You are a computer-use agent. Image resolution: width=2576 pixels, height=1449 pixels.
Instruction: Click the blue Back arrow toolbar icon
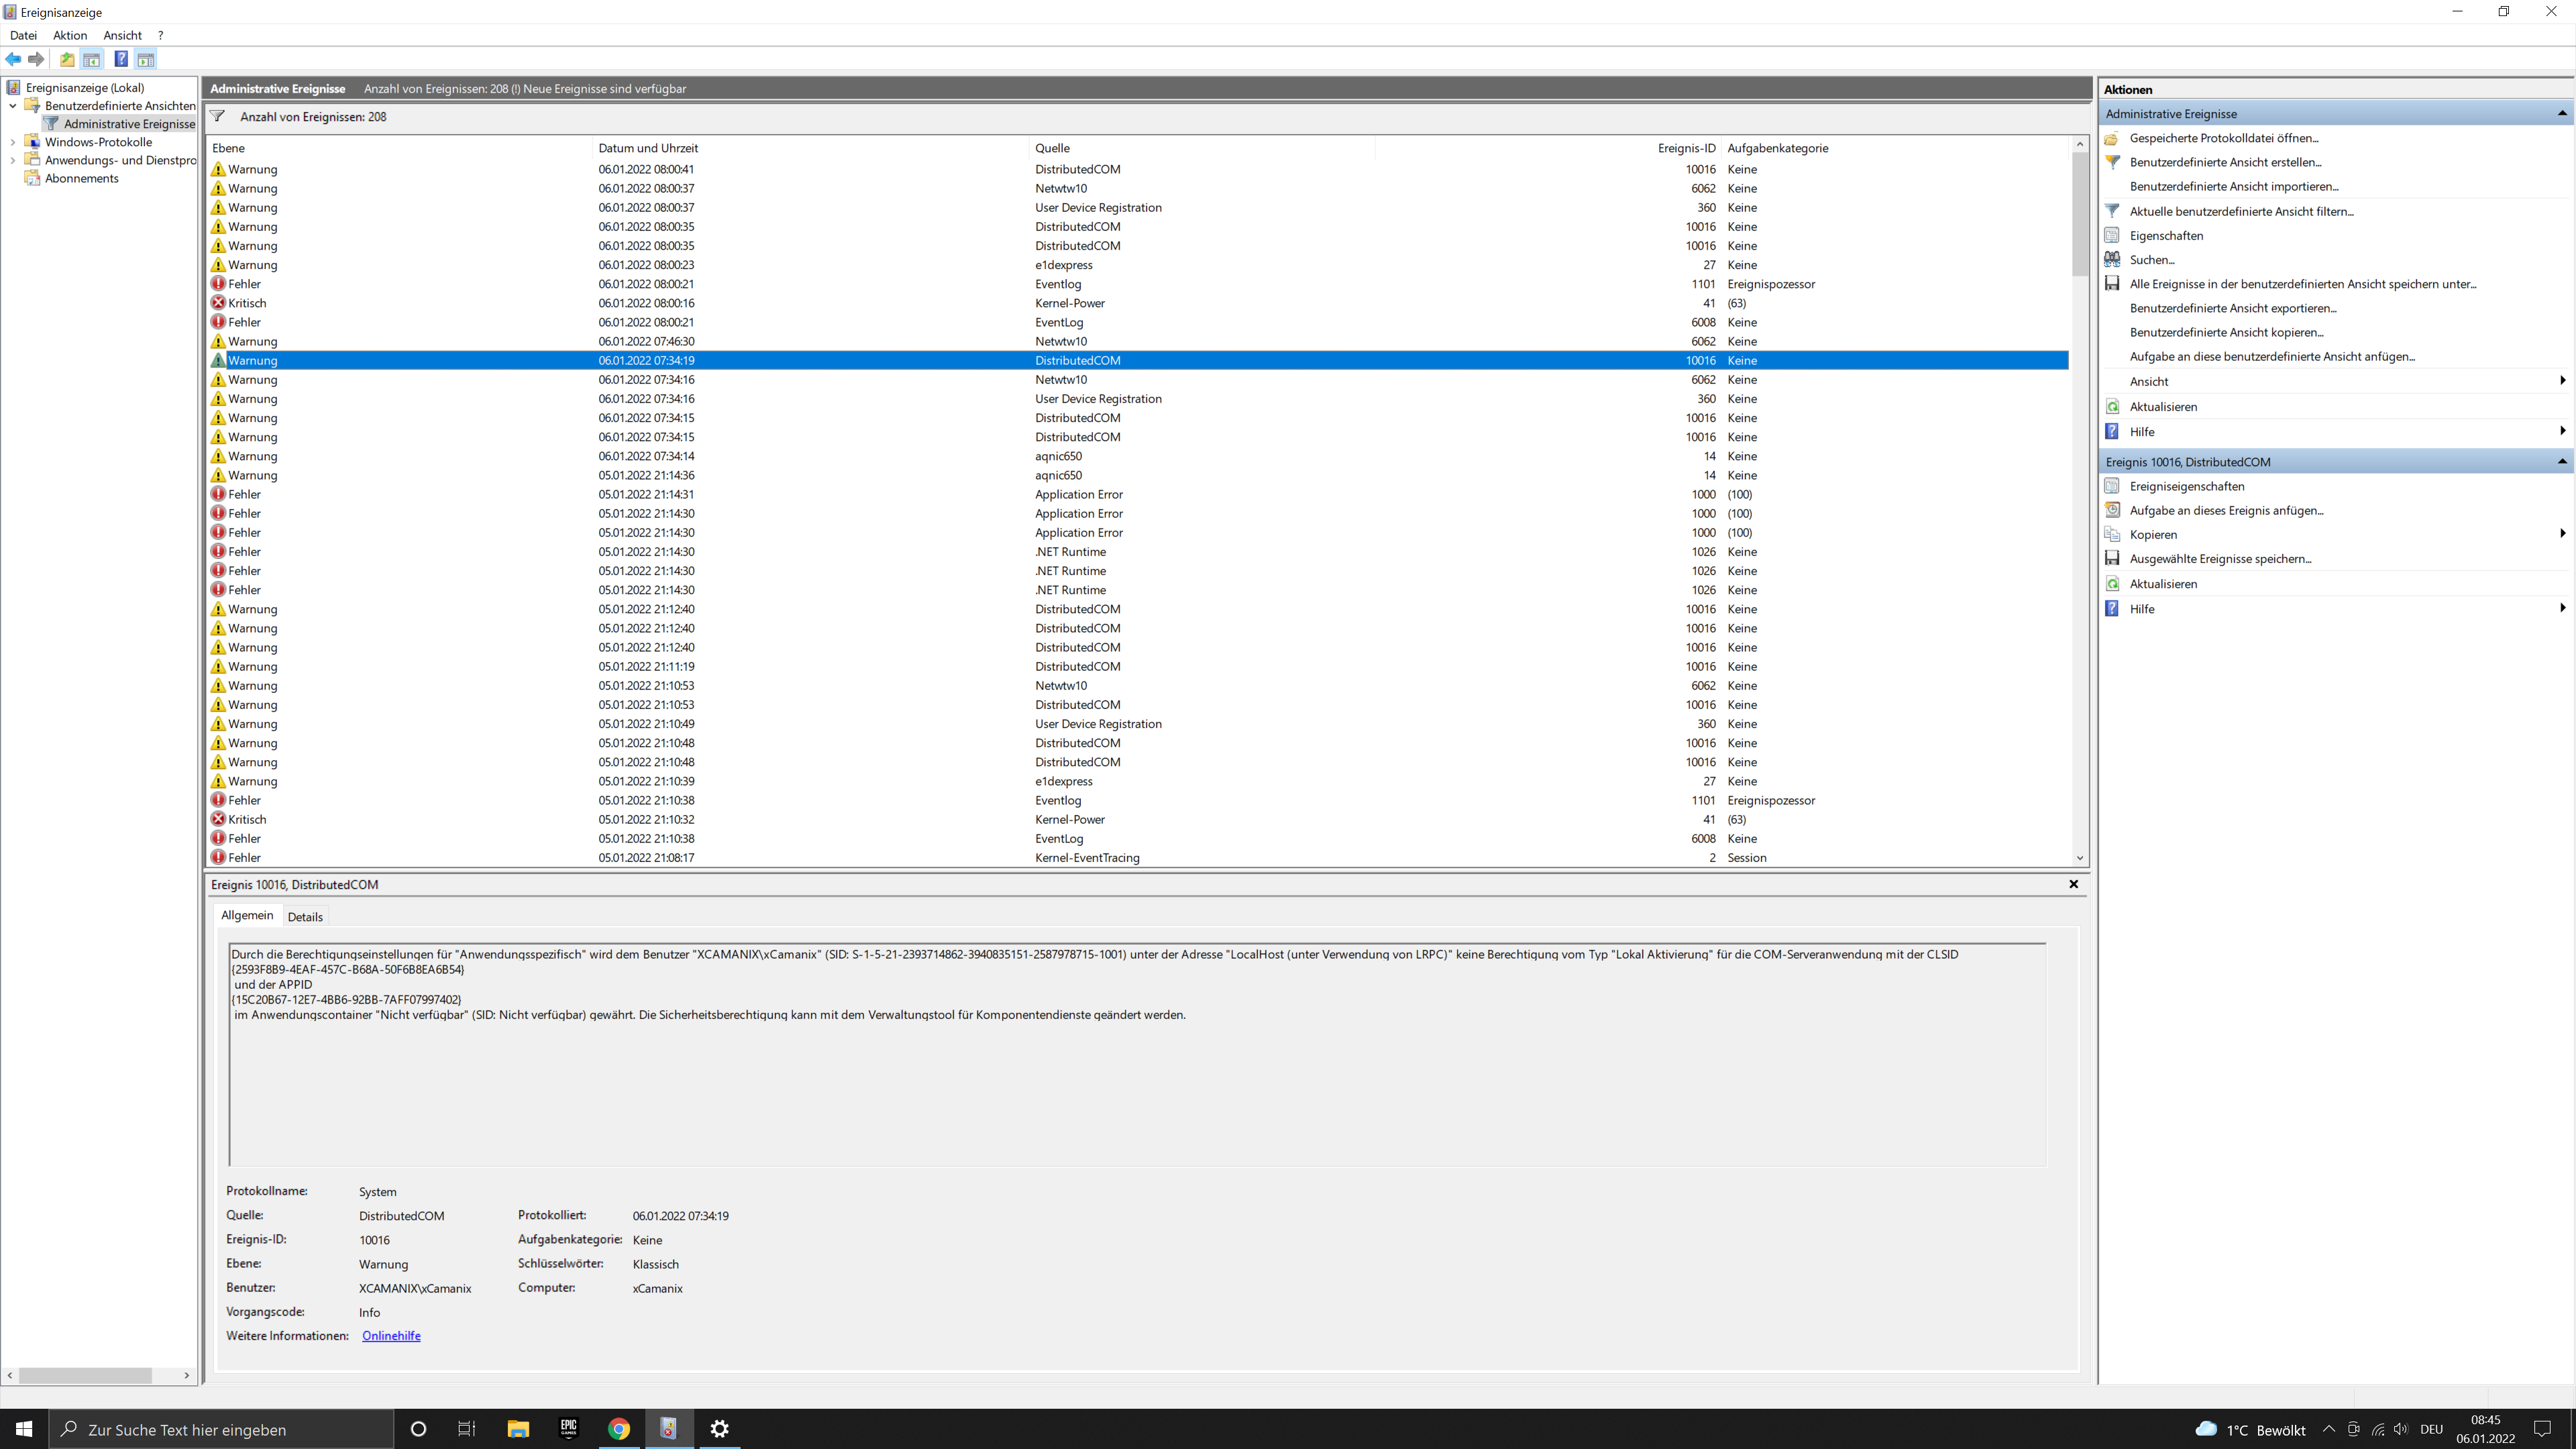click(13, 59)
